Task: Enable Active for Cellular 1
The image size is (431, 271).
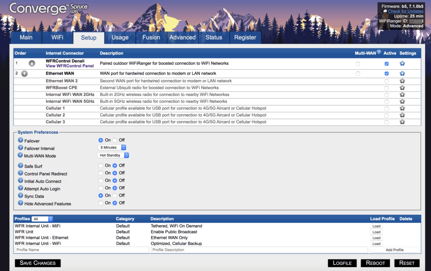Action: click(387, 109)
